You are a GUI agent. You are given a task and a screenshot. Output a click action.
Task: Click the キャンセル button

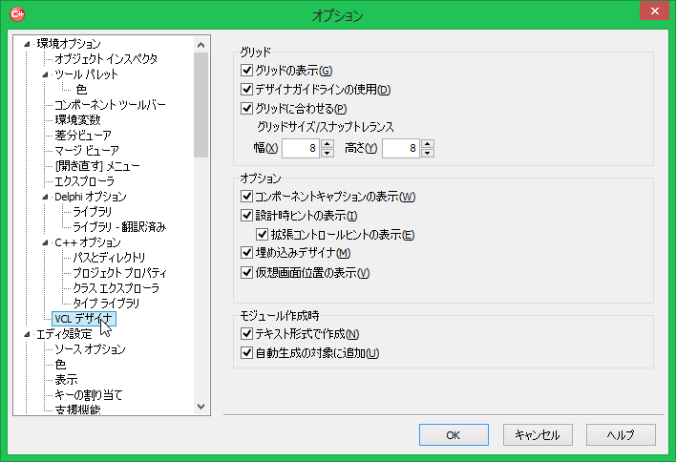(537, 434)
